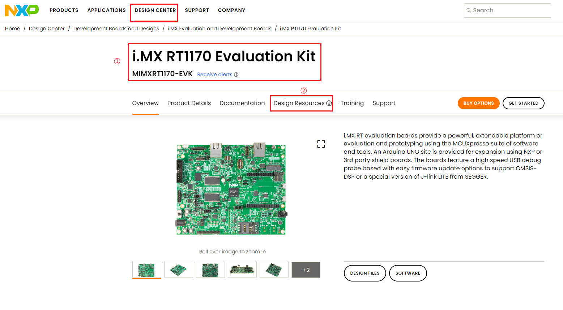Viewport: 563px width, 310px height.
Task: Switch to the Training tab
Action: (x=352, y=103)
